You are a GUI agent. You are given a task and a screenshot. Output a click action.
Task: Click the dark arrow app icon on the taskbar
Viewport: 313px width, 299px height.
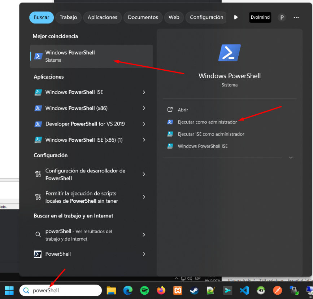pyautogui.click(x=227, y=290)
